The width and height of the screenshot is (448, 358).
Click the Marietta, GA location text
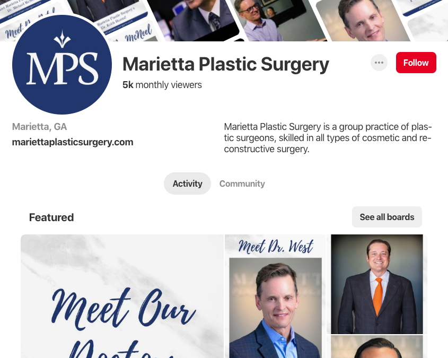[x=39, y=127]
